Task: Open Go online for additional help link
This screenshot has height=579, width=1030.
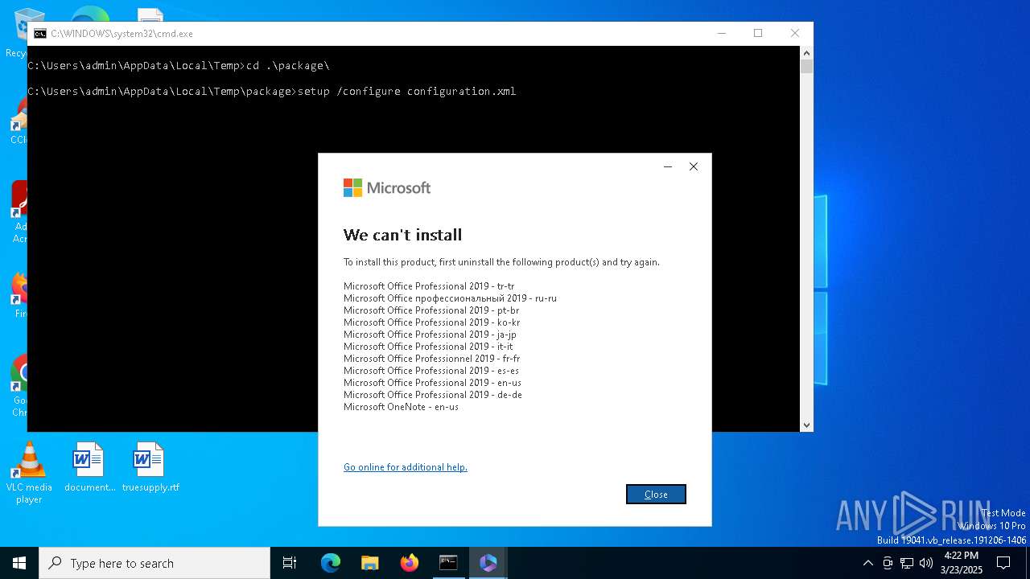Action: pyautogui.click(x=406, y=467)
